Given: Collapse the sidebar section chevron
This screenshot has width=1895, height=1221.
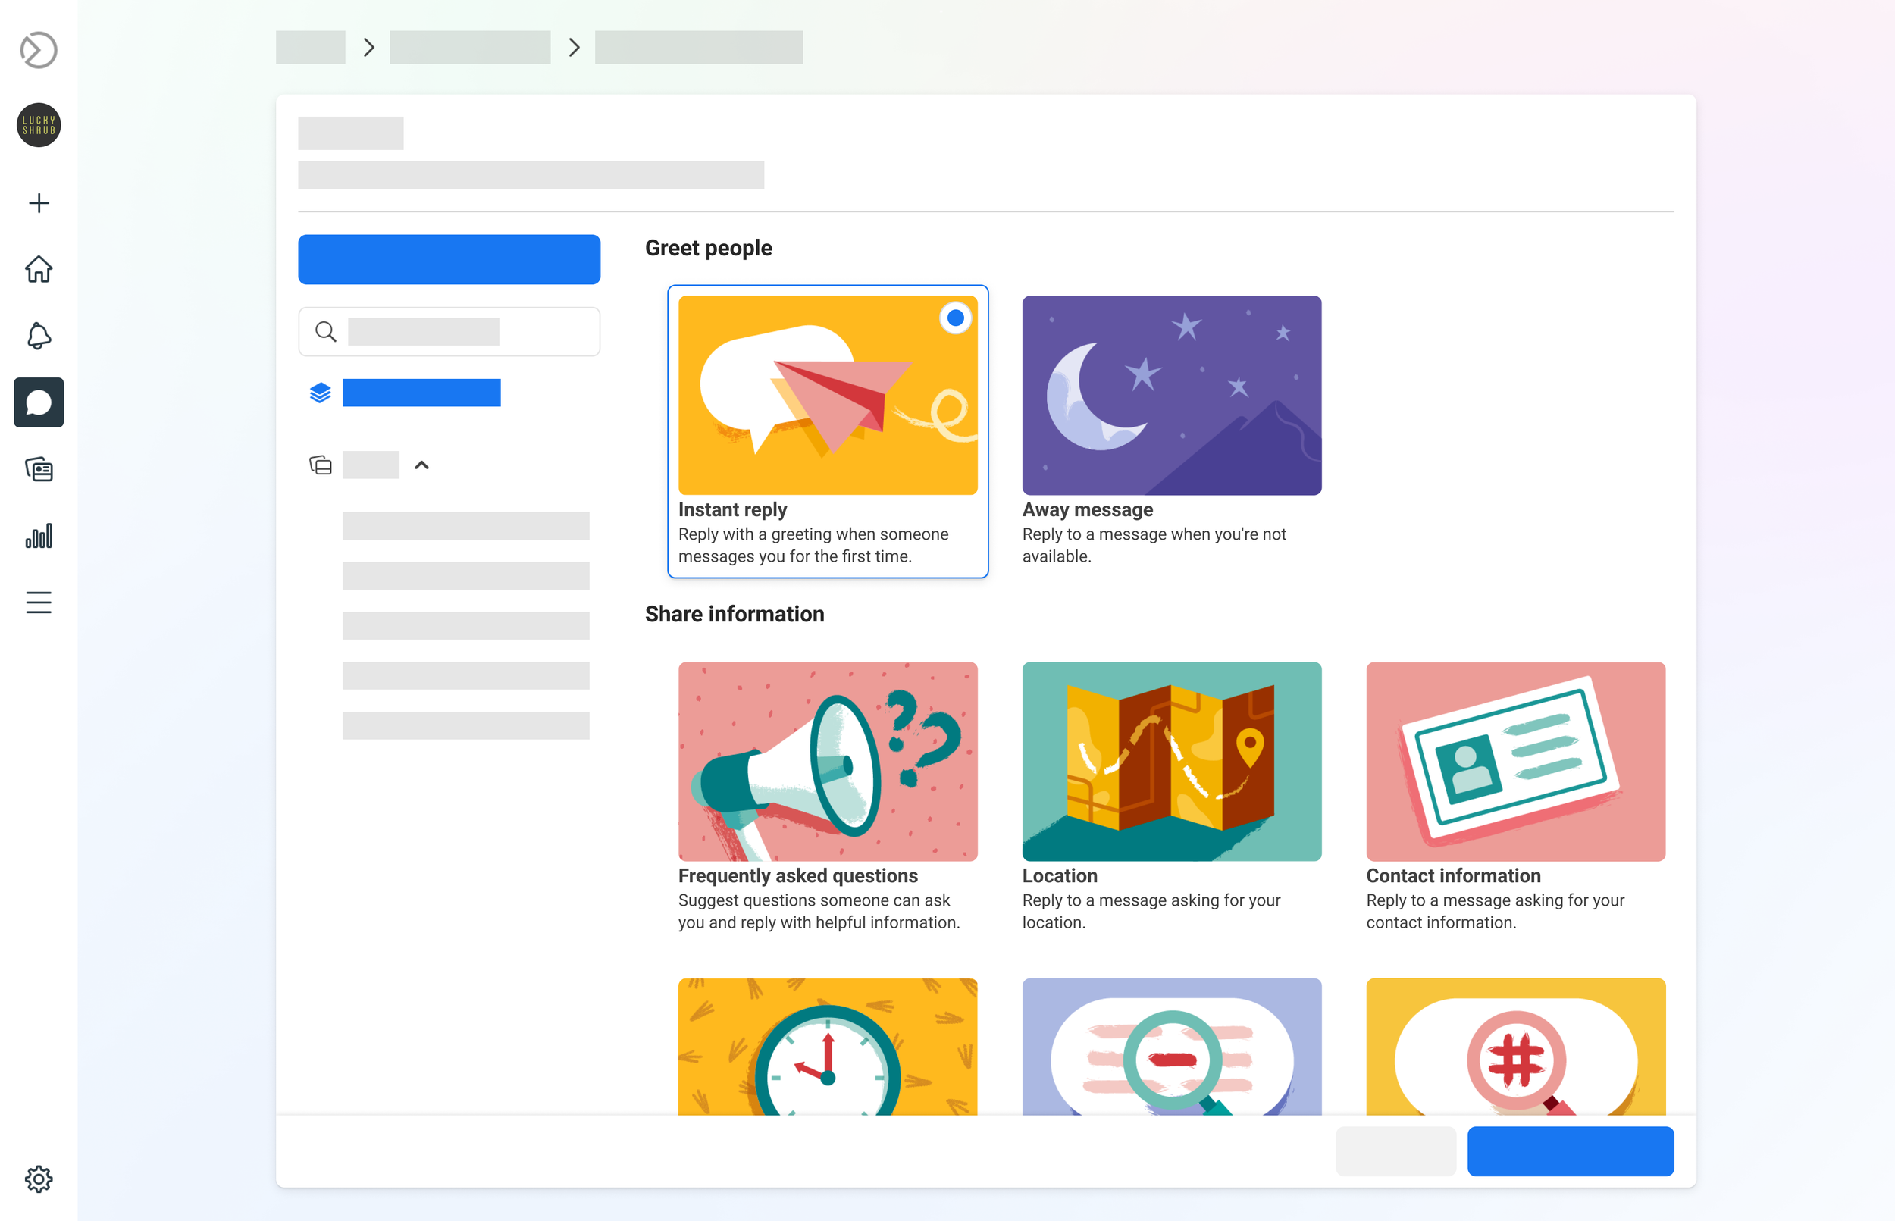Looking at the screenshot, I should click(421, 465).
